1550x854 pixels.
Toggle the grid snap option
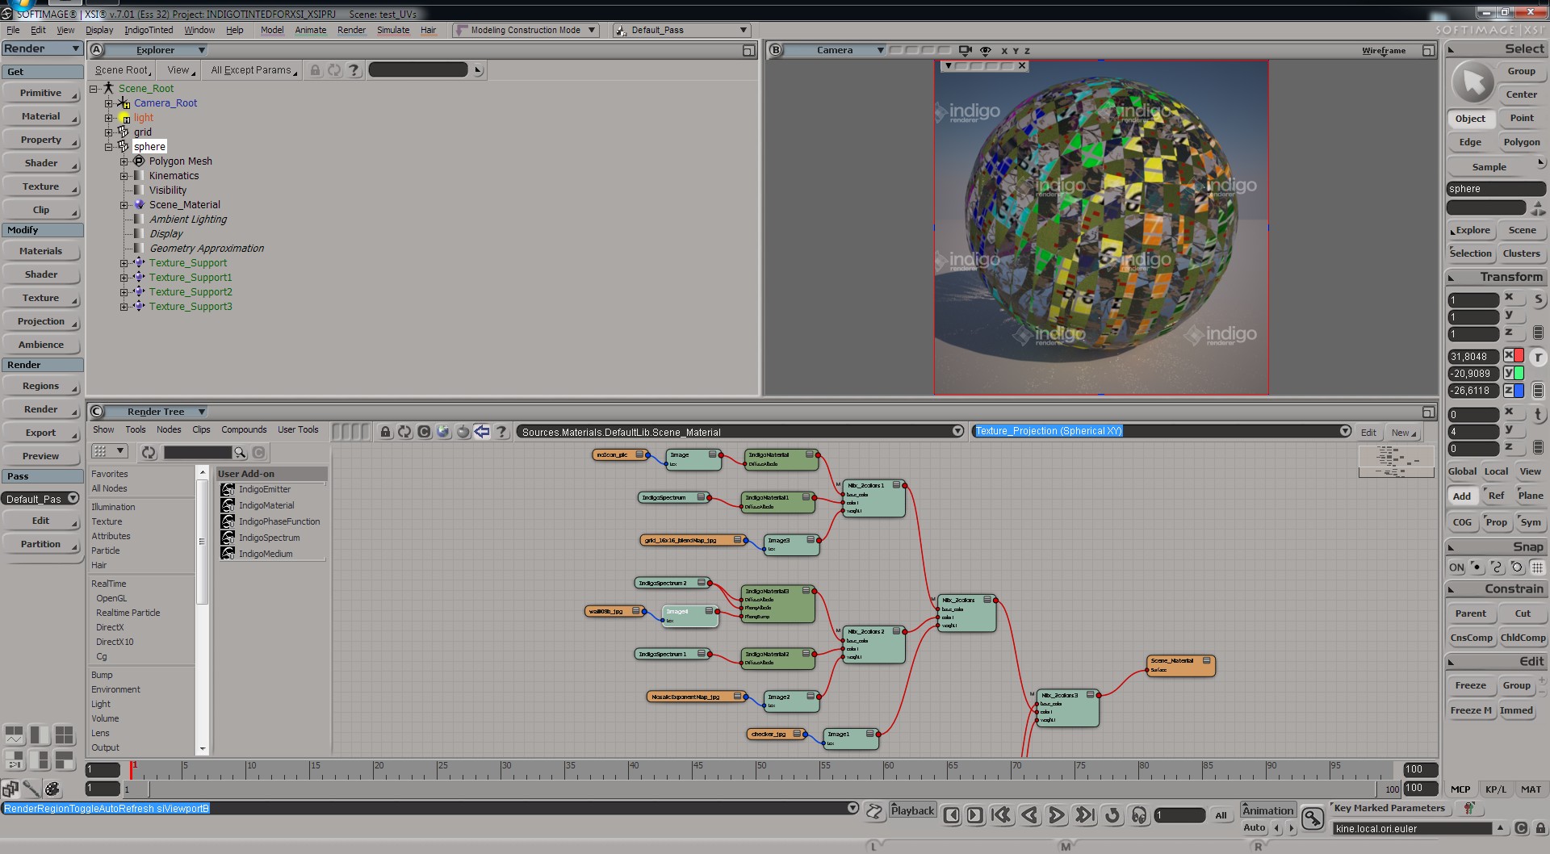[1537, 567]
